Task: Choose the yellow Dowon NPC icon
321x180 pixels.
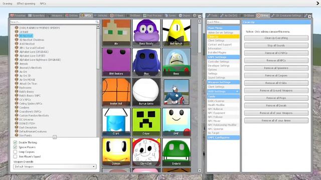Action: (116, 152)
